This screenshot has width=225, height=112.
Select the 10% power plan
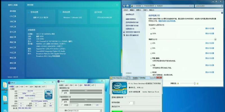tap(151, 43)
